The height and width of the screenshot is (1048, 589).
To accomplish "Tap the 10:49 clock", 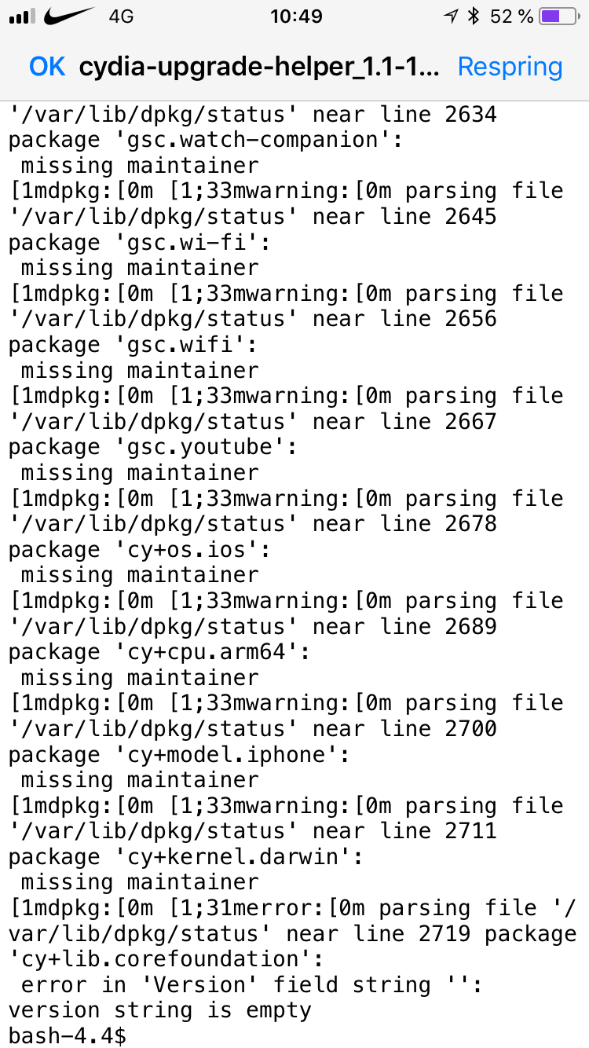I will 295,16.
